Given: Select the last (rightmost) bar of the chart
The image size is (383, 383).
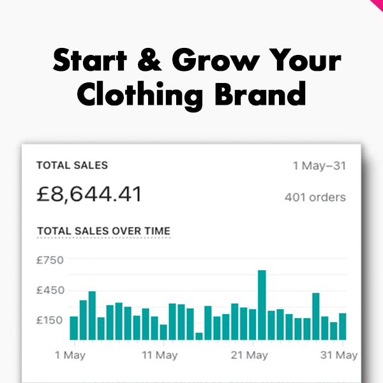Looking at the screenshot, I should tap(342, 326).
